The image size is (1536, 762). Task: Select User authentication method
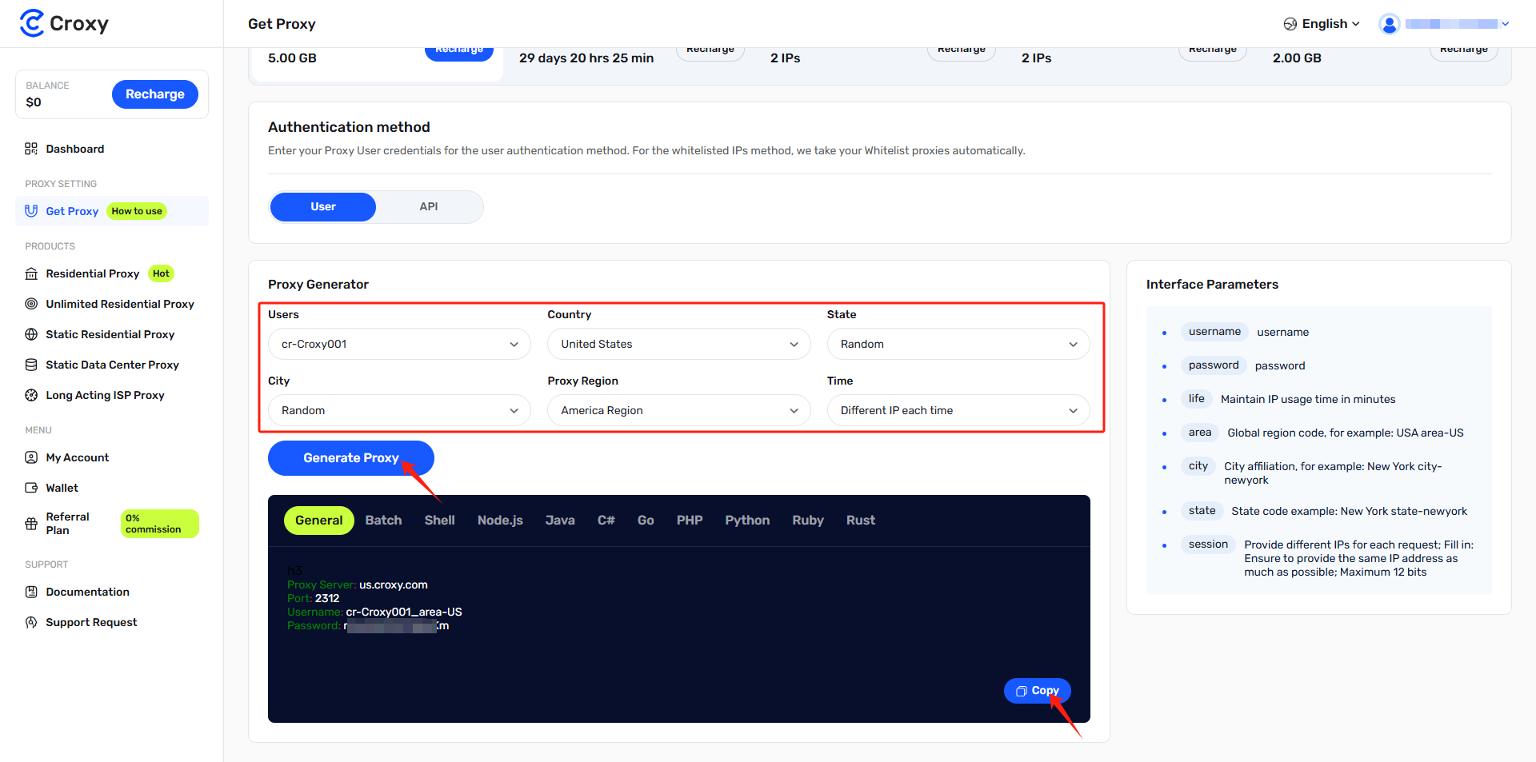[323, 206]
